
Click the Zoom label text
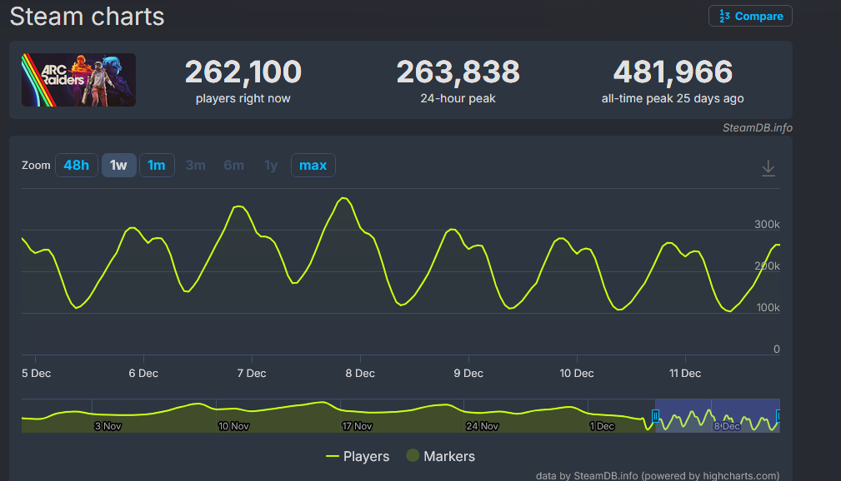tap(36, 166)
